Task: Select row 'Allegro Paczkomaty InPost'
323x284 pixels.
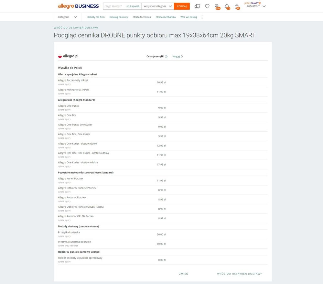Action: tap(163, 82)
